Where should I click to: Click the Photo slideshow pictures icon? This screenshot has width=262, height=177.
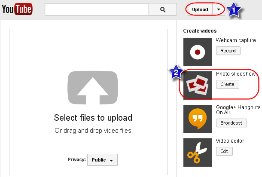coord(198,85)
